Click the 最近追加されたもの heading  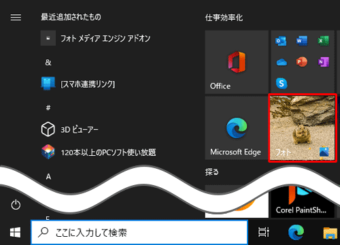pyautogui.click(x=71, y=17)
